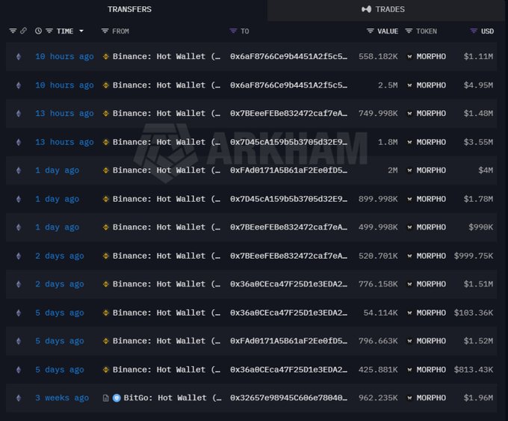Click the MORPHO token icon on the $1.11M row

pyautogui.click(x=409, y=57)
